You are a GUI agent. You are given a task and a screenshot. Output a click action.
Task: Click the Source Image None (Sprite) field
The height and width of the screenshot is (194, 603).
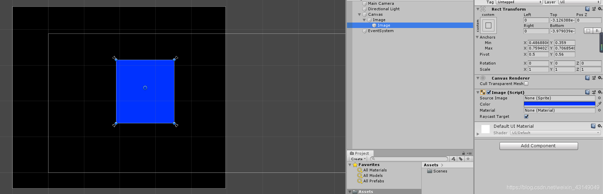(x=559, y=98)
